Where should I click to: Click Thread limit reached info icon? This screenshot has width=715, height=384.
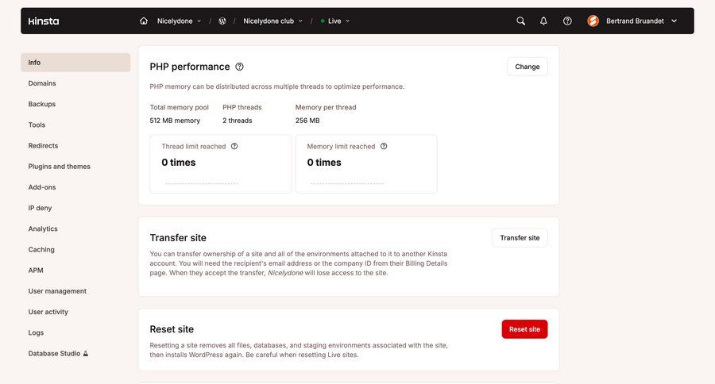pyautogui.click(x=234, y=147)
